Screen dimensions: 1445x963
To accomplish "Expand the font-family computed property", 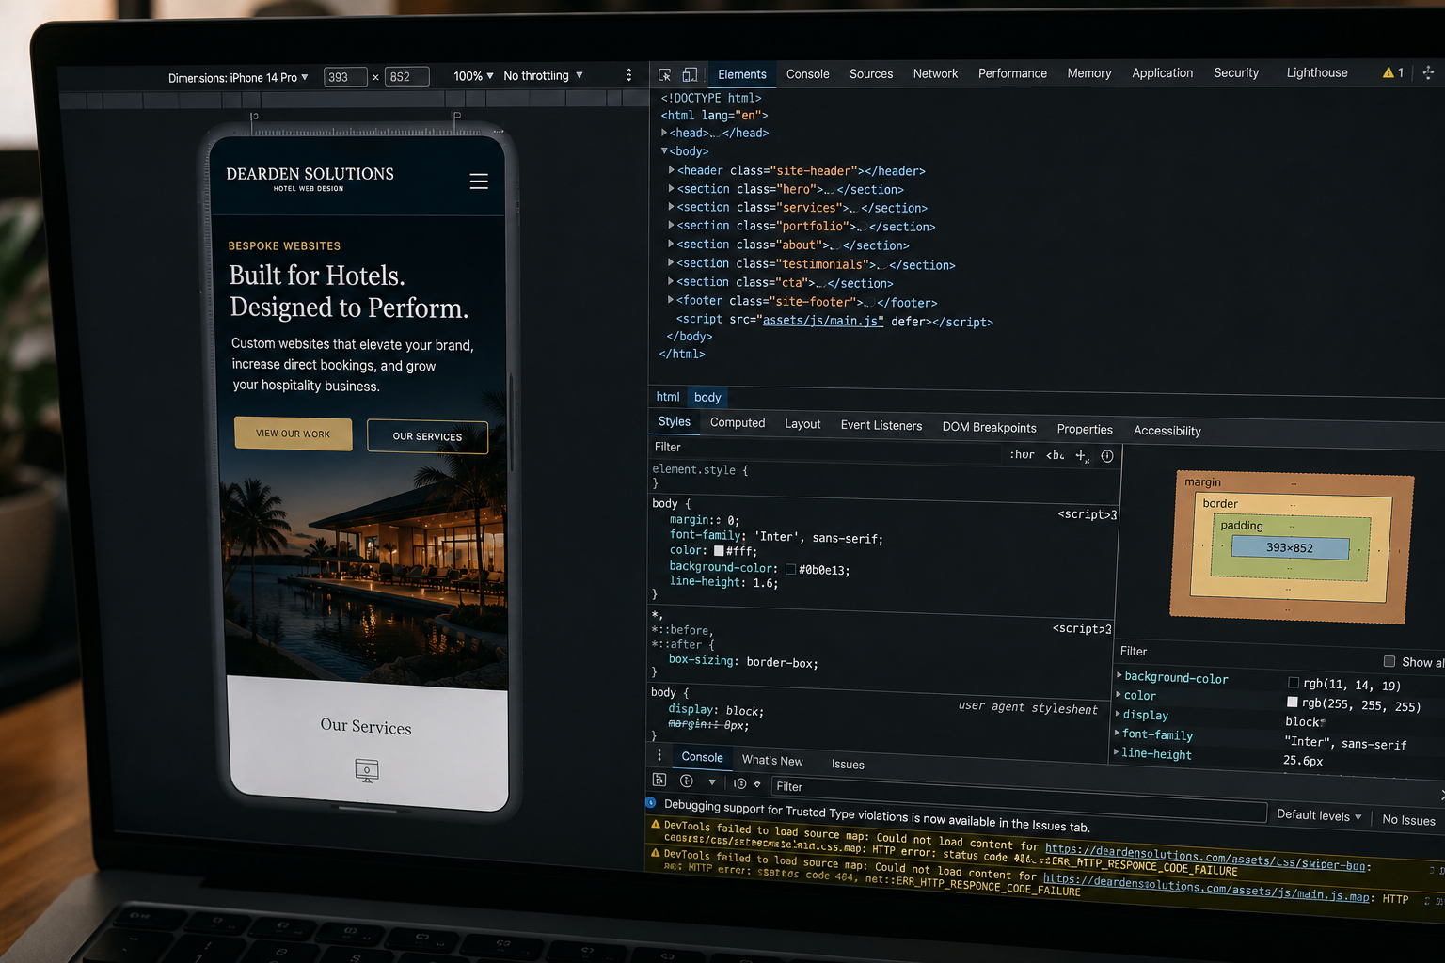I will pos(1118,734).
